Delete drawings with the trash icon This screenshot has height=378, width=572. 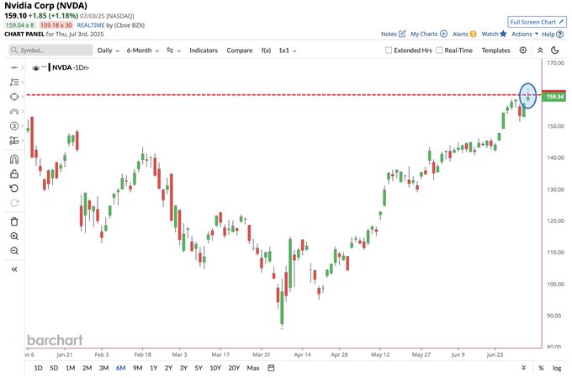point(14,221)
